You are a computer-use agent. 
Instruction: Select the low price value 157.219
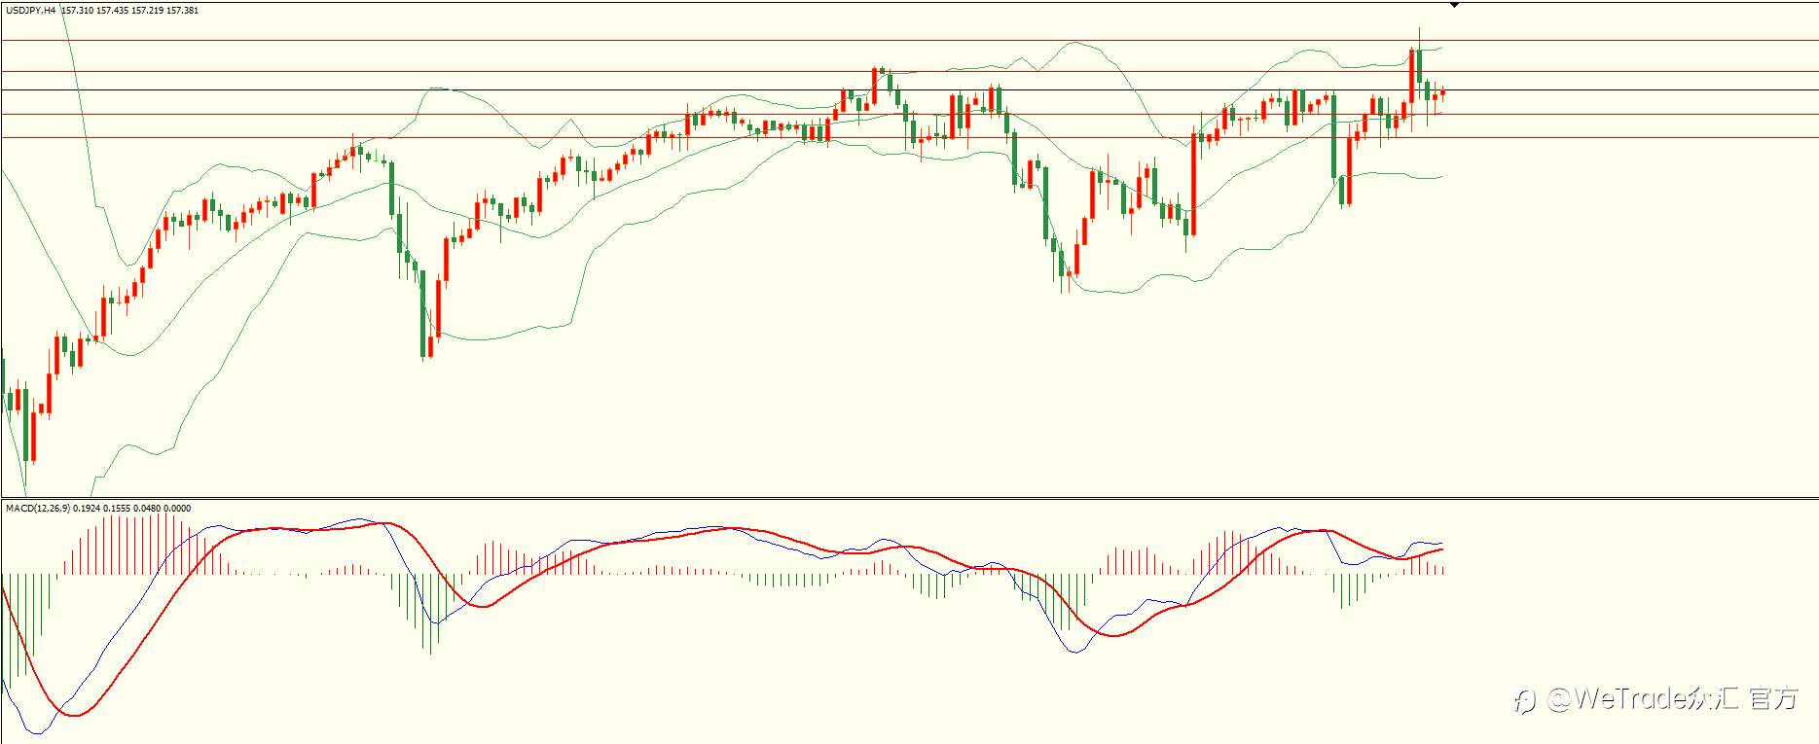147,11
